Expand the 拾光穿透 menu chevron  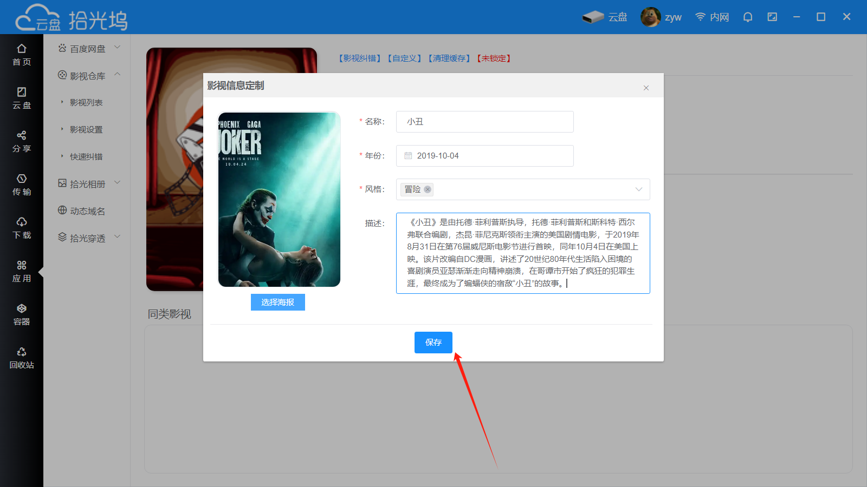(x=118, y=237)
